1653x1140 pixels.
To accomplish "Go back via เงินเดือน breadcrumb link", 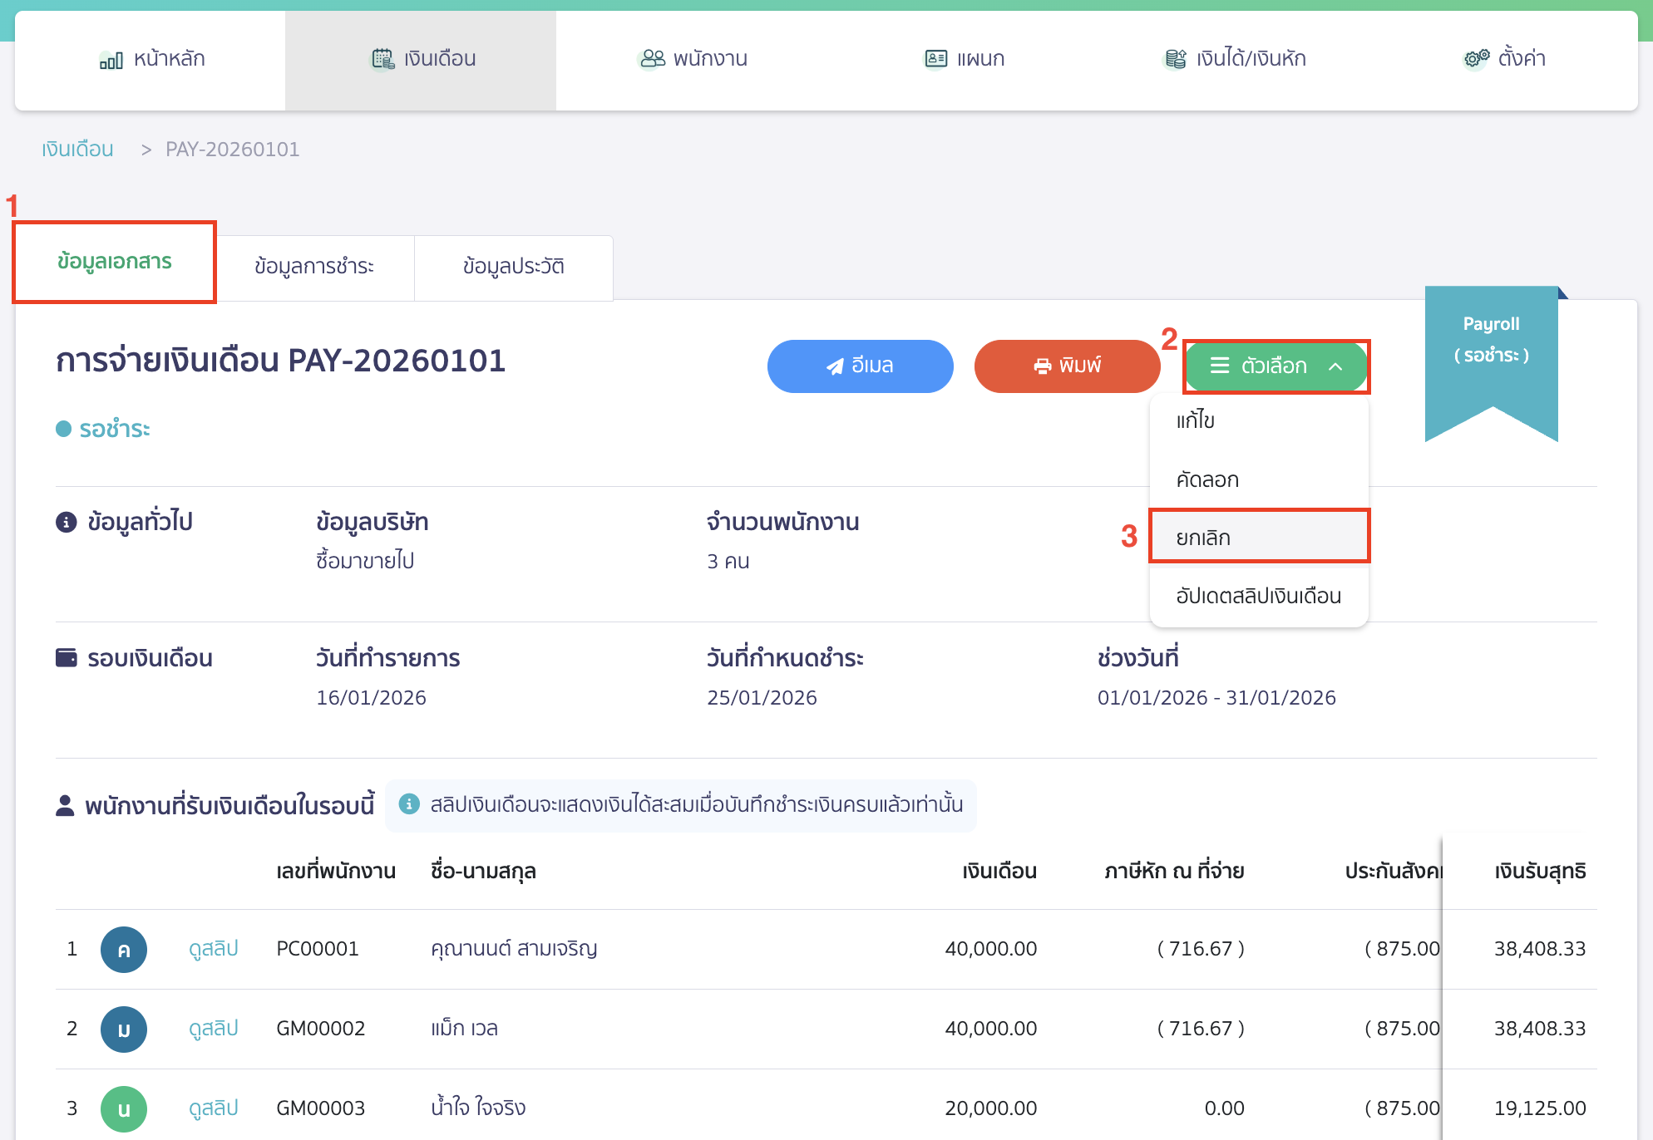I will 77,150.
